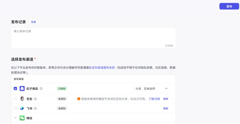Image resolution: width=240 pixels, height=124 pixels.
Task: Click the 飞书 logo icon
Action: coord(22,108)
